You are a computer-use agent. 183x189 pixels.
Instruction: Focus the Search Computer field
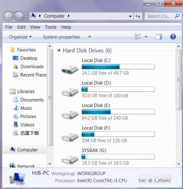(x=163, y=16)
